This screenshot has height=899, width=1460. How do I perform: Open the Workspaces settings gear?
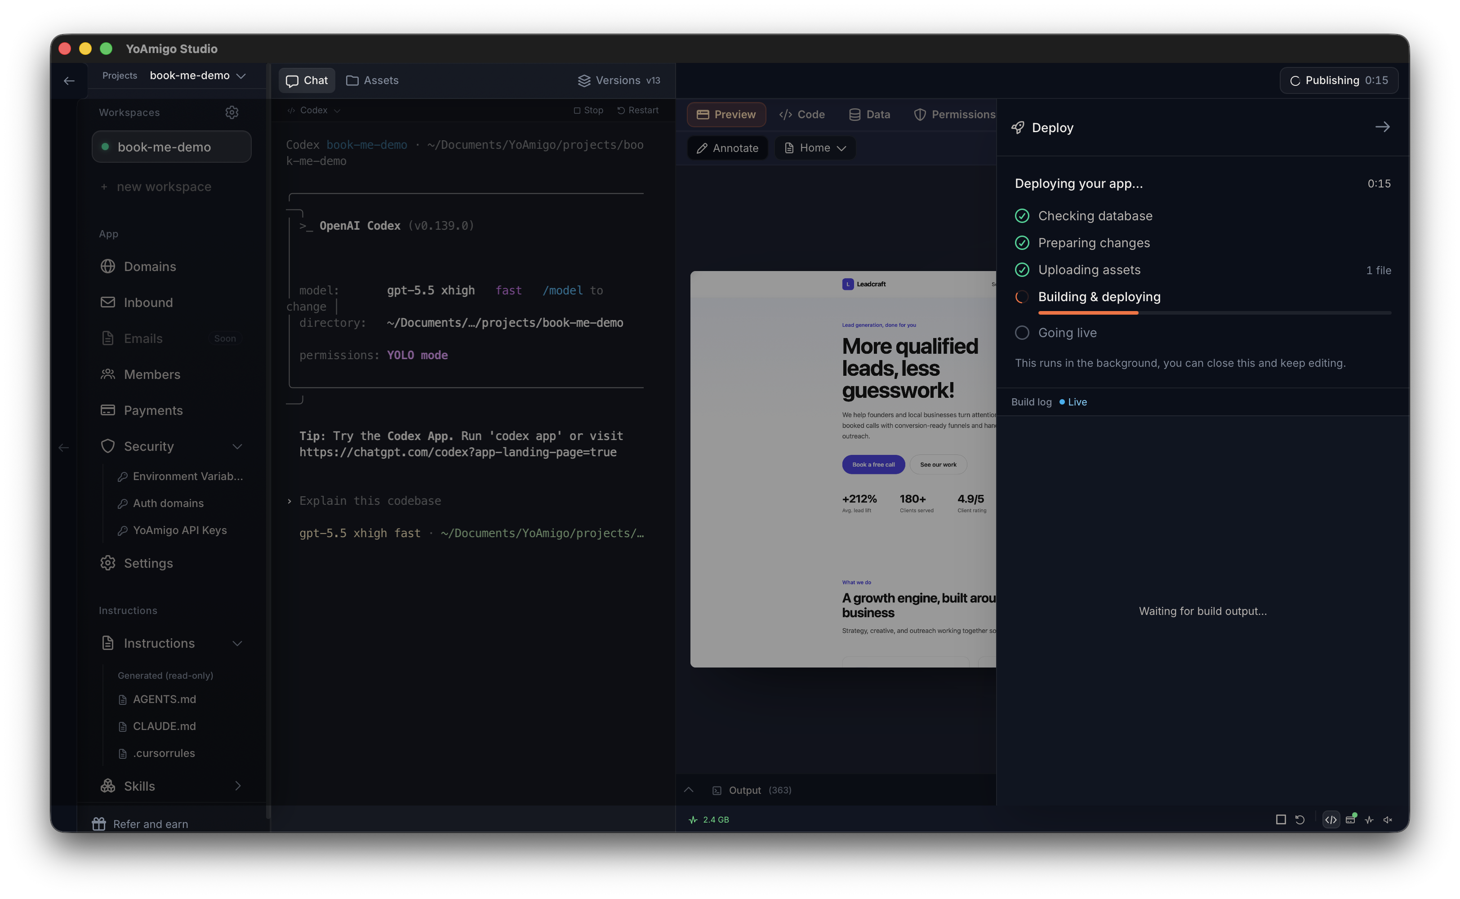(x=232, y=112)
